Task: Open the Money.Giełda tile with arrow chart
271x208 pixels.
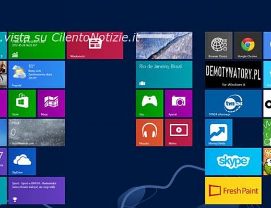Action: [219, 133]
